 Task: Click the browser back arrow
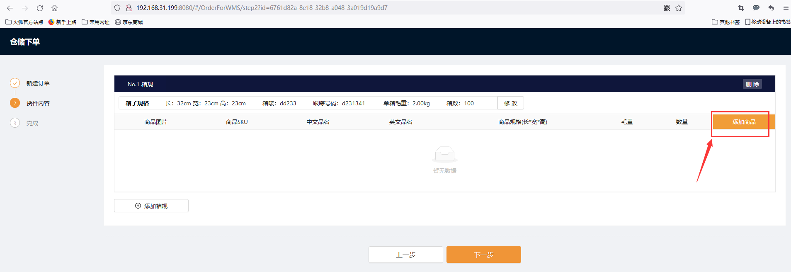(10, 8)
